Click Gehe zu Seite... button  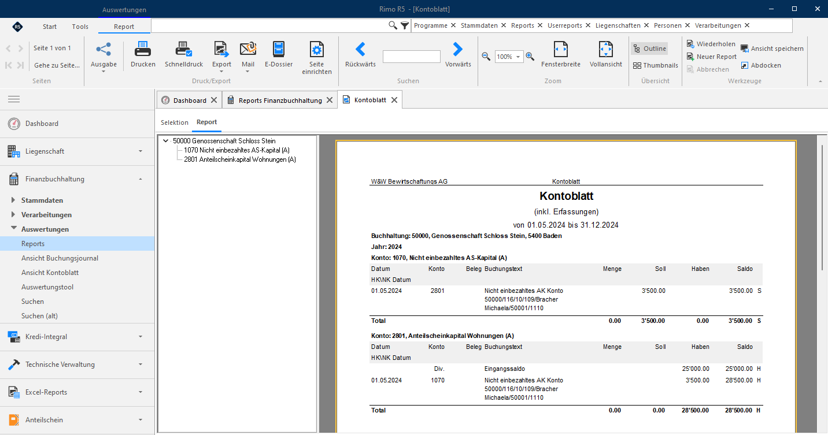57,65
